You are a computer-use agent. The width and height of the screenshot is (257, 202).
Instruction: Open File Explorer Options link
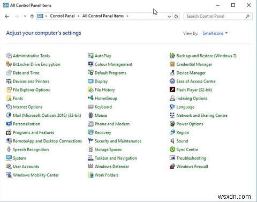31,90
